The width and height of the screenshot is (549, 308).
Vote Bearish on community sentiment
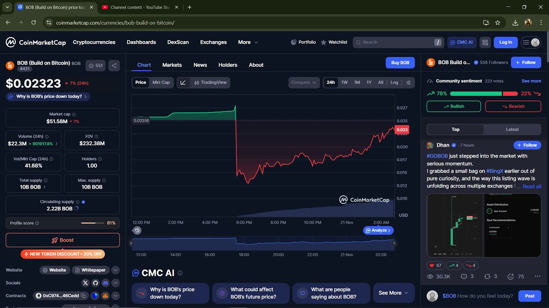pos(513,107)
